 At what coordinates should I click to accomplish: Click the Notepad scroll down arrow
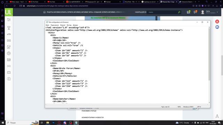(209, 102)
